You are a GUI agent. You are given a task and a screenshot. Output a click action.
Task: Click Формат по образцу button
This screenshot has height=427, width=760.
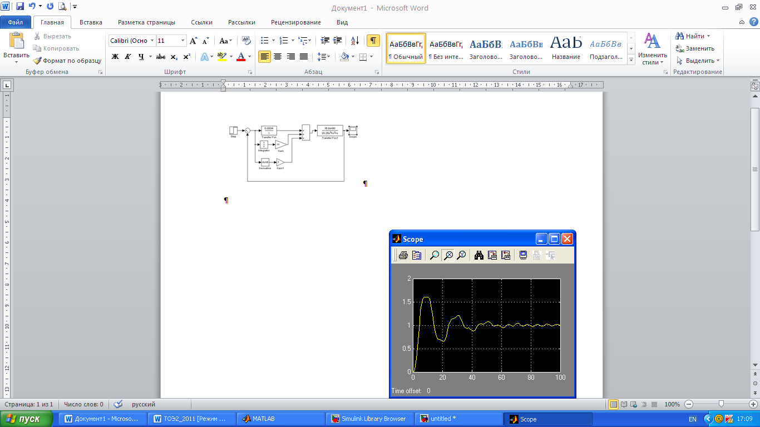tap(67, 61)
